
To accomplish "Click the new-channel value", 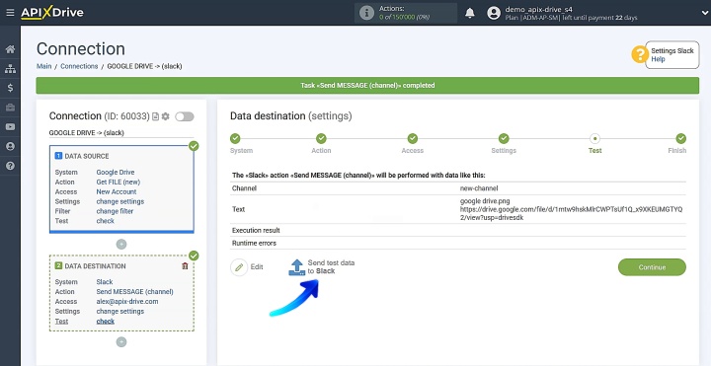I will coord(478,188).
